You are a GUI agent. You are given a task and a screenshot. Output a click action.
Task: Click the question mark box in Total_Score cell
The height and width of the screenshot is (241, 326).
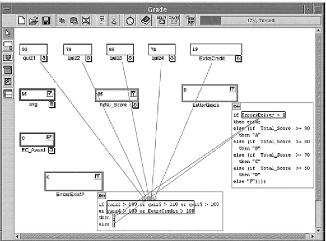(133, 93)
